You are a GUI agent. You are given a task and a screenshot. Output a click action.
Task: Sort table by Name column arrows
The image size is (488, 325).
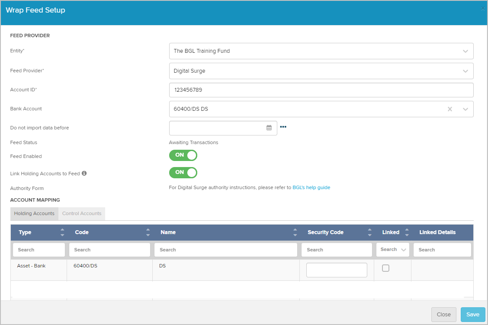(x=295, y=232)
